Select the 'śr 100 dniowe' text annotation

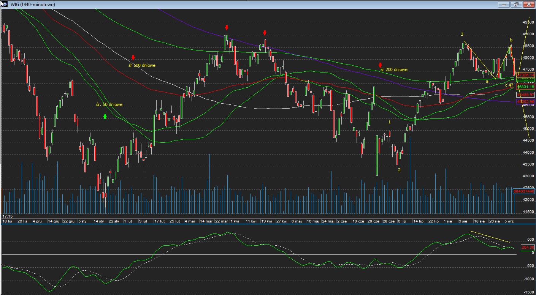coord(142,65)
